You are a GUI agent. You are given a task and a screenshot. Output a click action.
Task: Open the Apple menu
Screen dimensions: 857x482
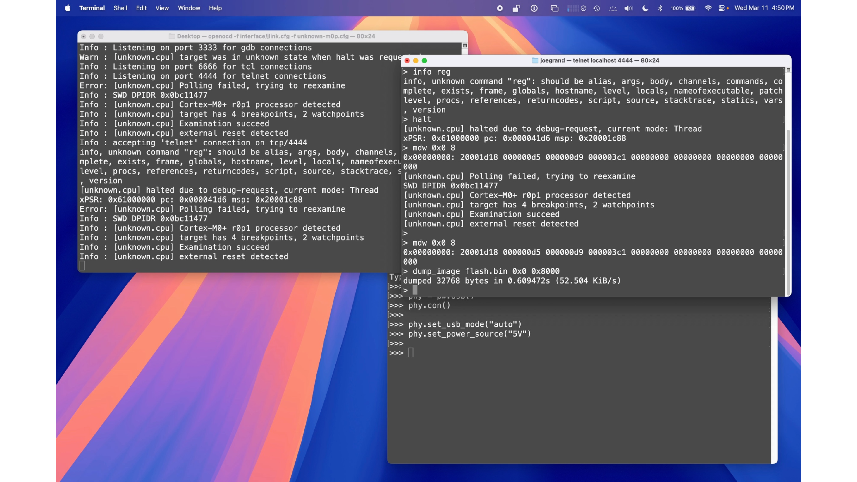pyautogui.click(x=67, y=8)
